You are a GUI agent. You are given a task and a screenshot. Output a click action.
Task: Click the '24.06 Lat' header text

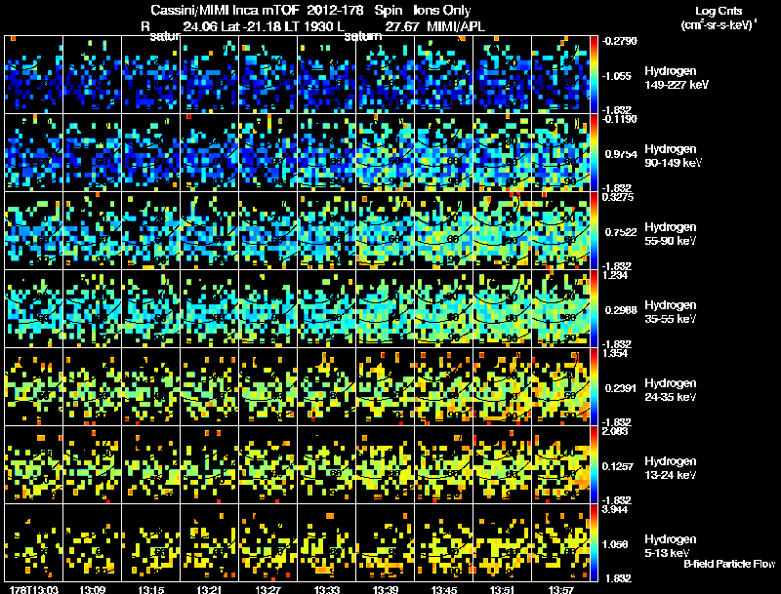[209, 26]
